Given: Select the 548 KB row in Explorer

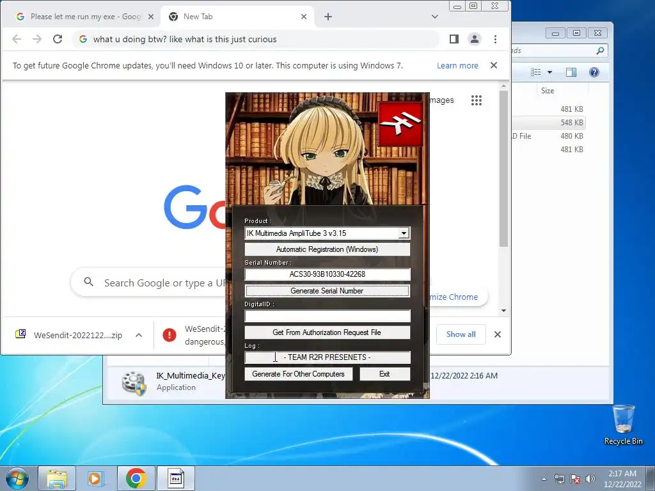Looking at the screenshot, I should 548,122.
